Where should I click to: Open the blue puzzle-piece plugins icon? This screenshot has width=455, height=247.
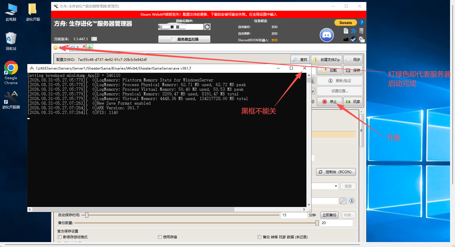[x=354, y=31]
